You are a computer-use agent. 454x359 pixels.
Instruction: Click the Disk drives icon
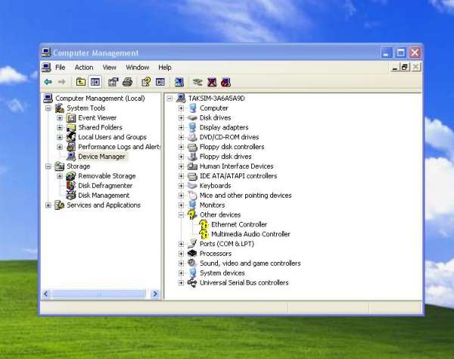192,118
